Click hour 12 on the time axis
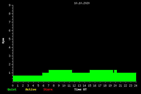This screenshot has height=94, width=141. 74,86
